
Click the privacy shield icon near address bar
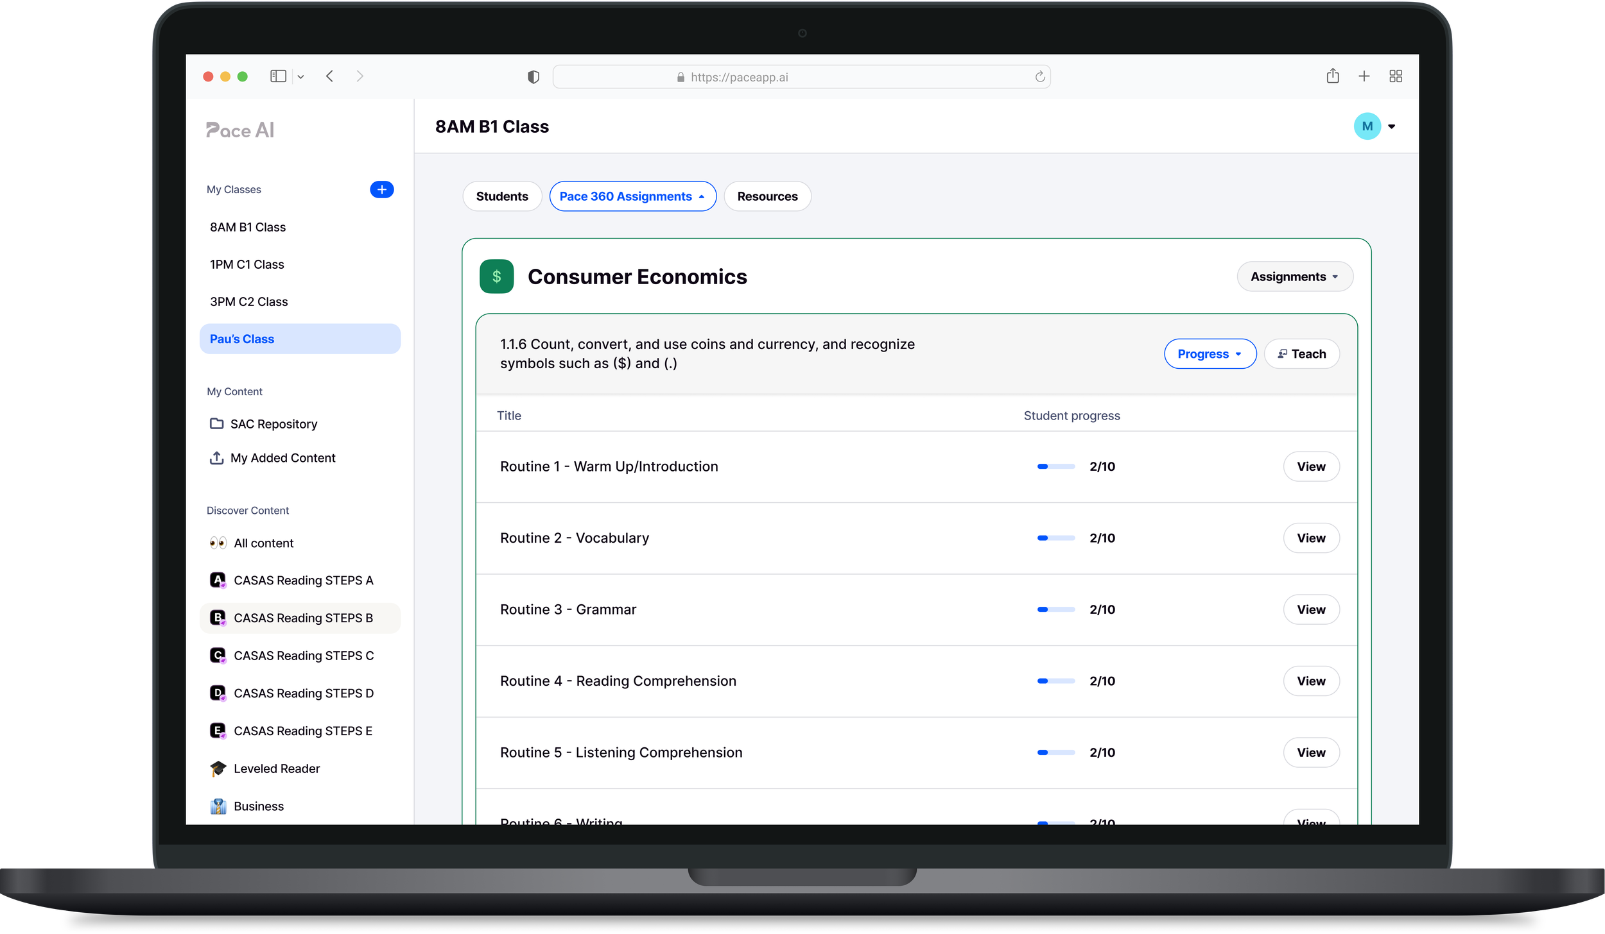pyautogui.click(x=533, y=77)
